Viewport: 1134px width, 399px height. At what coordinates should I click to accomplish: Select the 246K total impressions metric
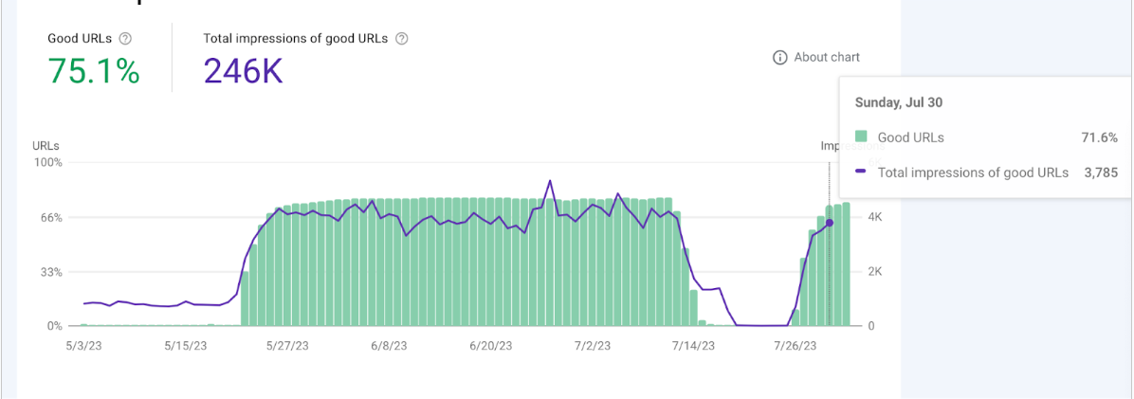click(x=243, y=71)
